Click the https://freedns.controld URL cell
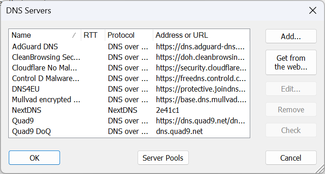Image resolution: width=325 pixels, height=174 pixels. (201, 79)
